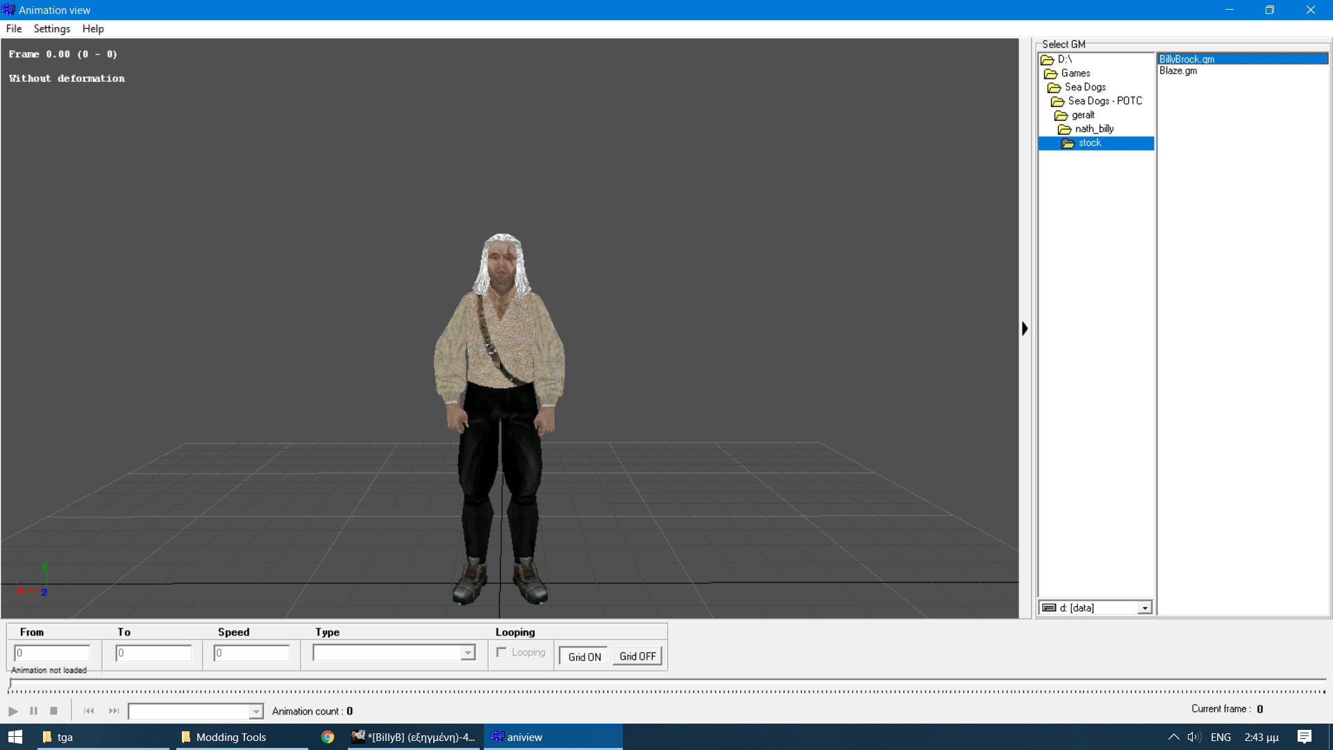
Task: Select the D:\ folder in tree
Action: point(1057,60)
